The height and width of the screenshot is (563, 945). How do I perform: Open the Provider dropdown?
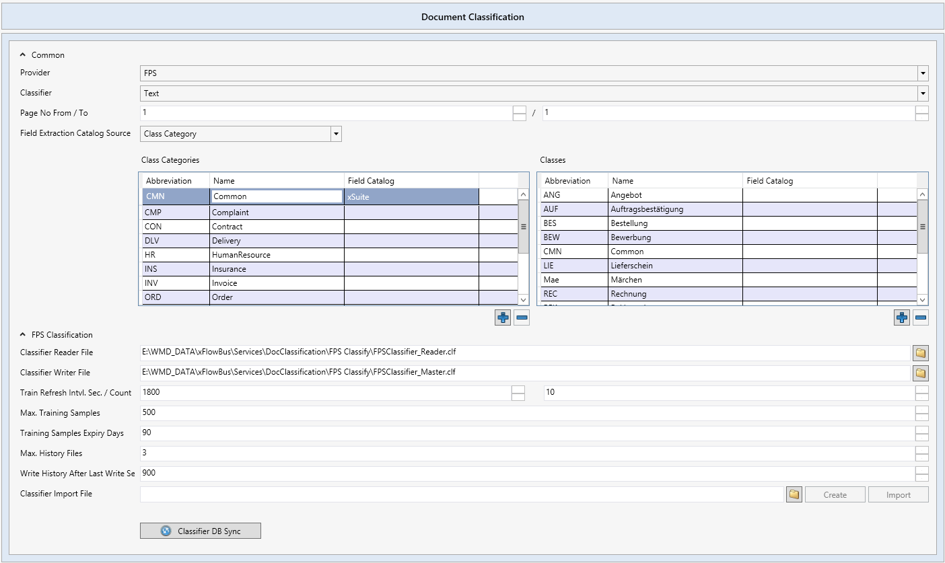pos(923,73)
